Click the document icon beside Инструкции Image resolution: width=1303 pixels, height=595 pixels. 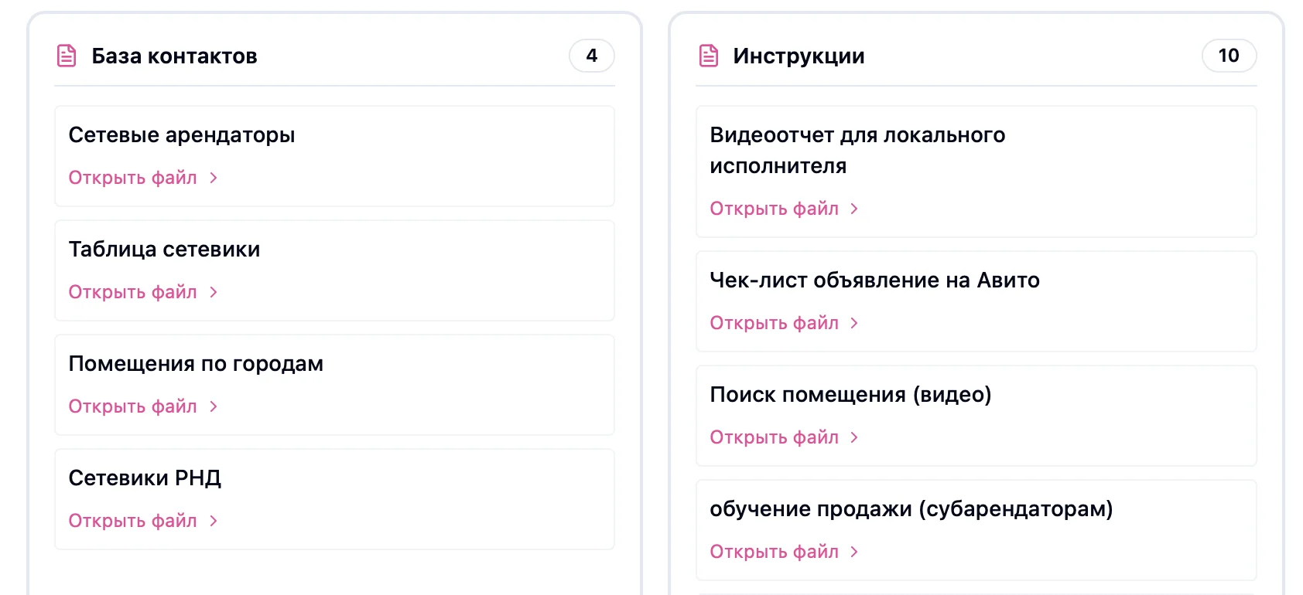(709, 55)
